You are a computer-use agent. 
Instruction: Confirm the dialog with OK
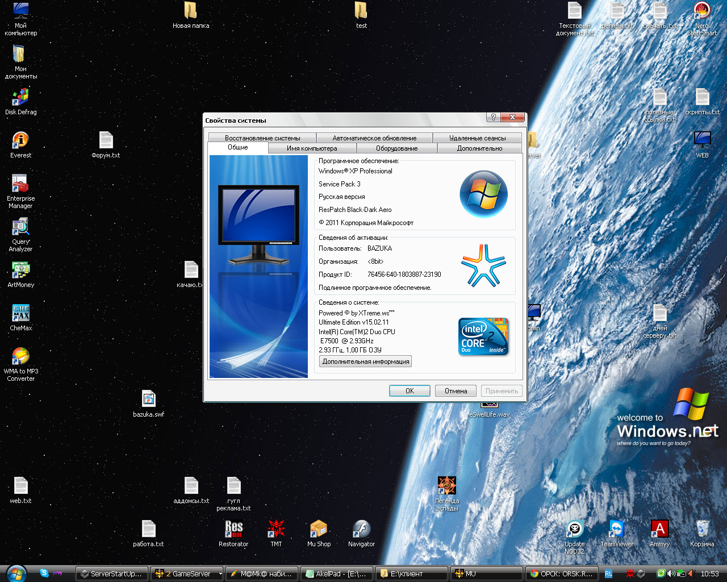410,391
